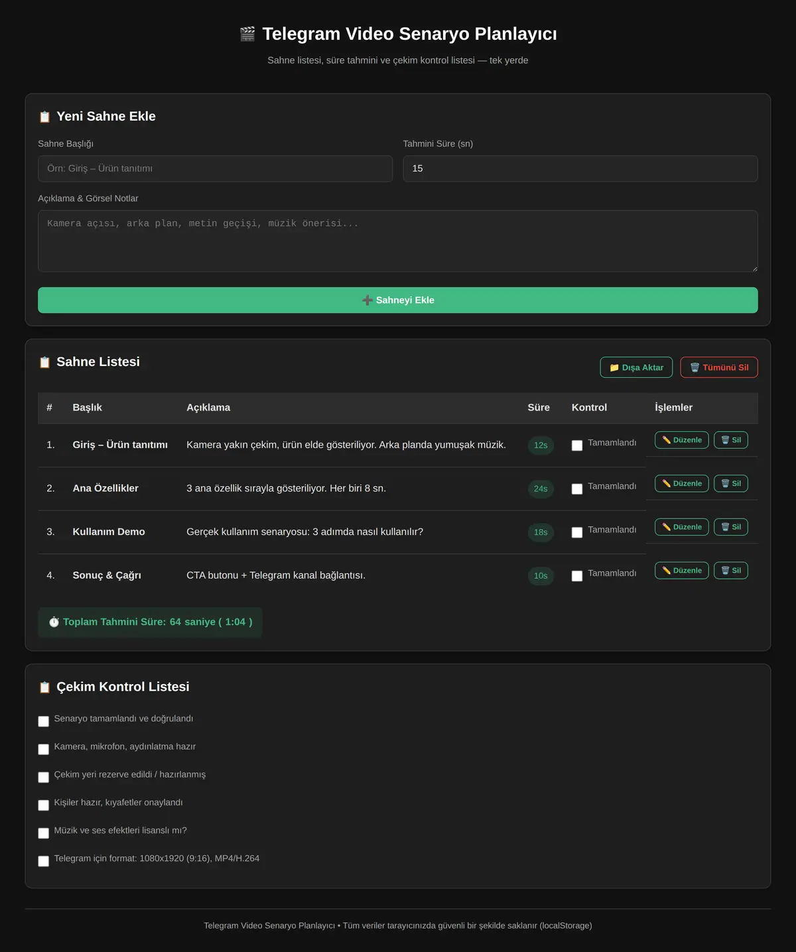Image resolution: width=796 pixels, height=952 pixels.
Task: Click the clipboard icon beside Sahne Listesi
Action: point(44,362)
